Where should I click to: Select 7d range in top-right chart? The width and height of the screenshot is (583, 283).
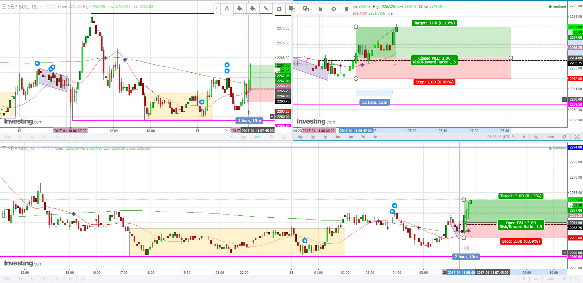pyautogui.click(x=363, y=137)
